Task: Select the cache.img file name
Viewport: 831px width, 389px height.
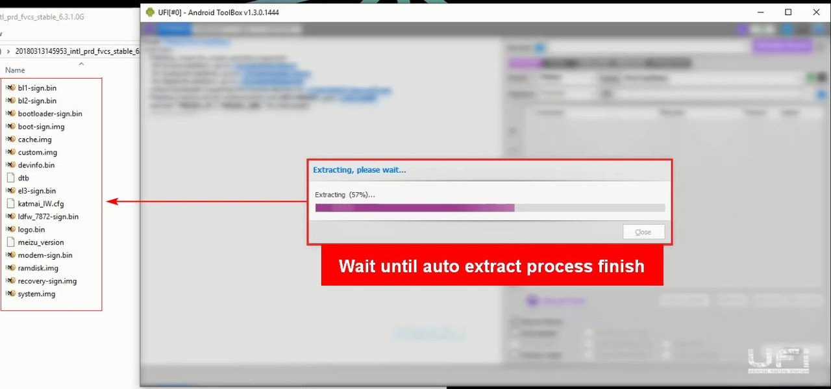Action: (x=35, y=140)
